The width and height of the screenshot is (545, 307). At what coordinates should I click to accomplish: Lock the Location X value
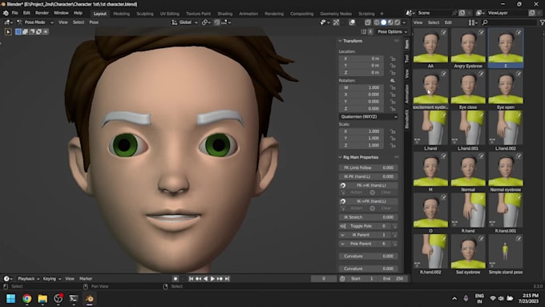(393, 59)
